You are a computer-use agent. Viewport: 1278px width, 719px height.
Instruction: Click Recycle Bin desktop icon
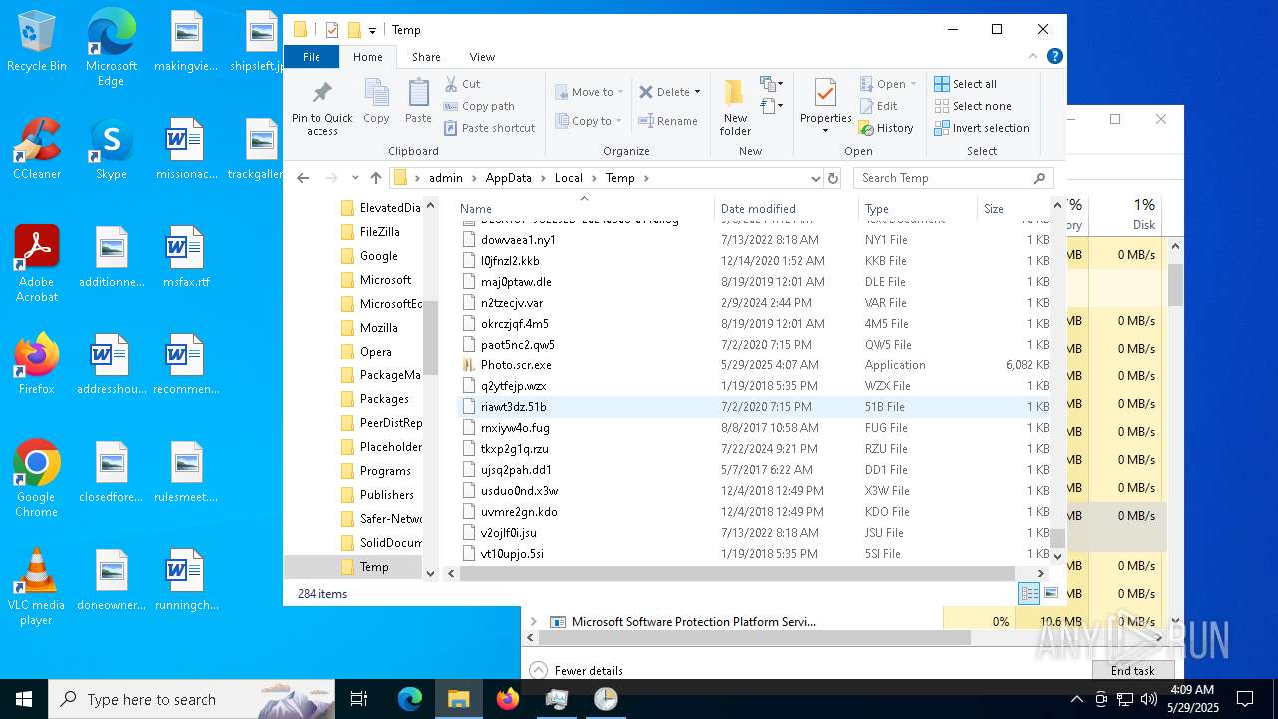coord(36,42)
